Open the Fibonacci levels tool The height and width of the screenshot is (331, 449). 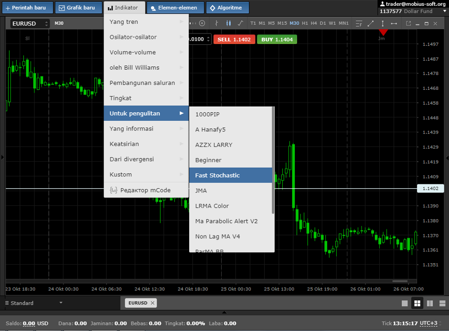tap(359, 23)
